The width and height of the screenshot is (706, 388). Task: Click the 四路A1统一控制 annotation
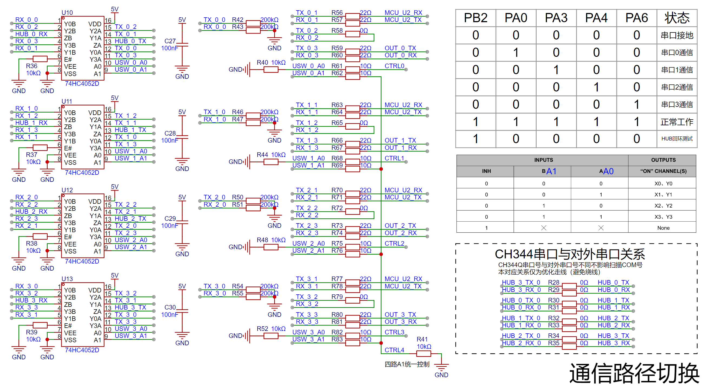point(407,364)
